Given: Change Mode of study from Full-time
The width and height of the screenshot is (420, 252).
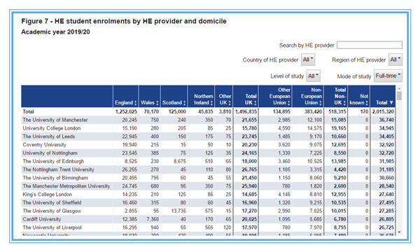Looking at the screenshot, I should tap(388, 76).
